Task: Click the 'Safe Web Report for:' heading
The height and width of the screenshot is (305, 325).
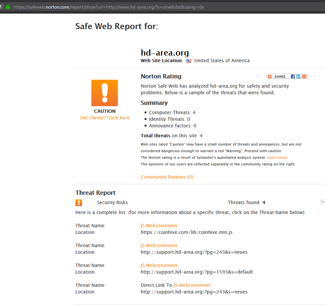Action: 117,26
